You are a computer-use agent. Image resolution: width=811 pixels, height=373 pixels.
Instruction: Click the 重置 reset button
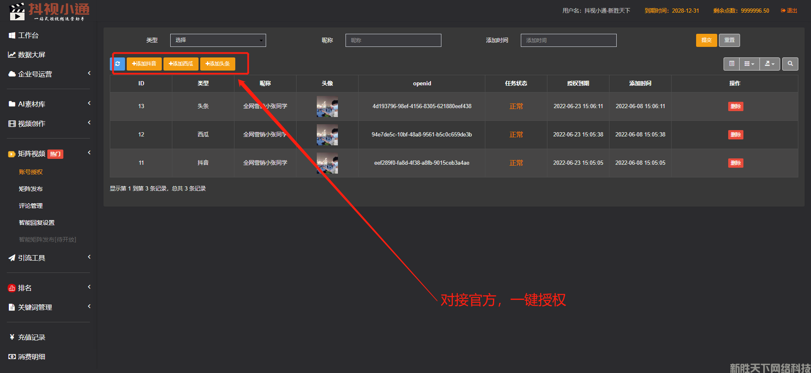[729, 40]
